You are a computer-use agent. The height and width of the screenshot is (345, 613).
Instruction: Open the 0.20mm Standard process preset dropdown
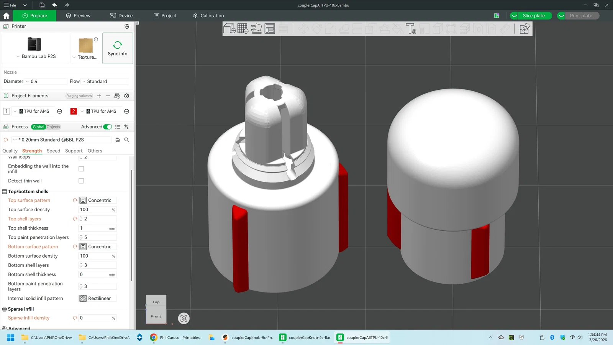point(61,140)
